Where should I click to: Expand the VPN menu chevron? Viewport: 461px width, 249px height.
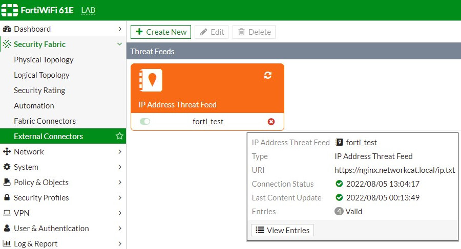(120, 213)
